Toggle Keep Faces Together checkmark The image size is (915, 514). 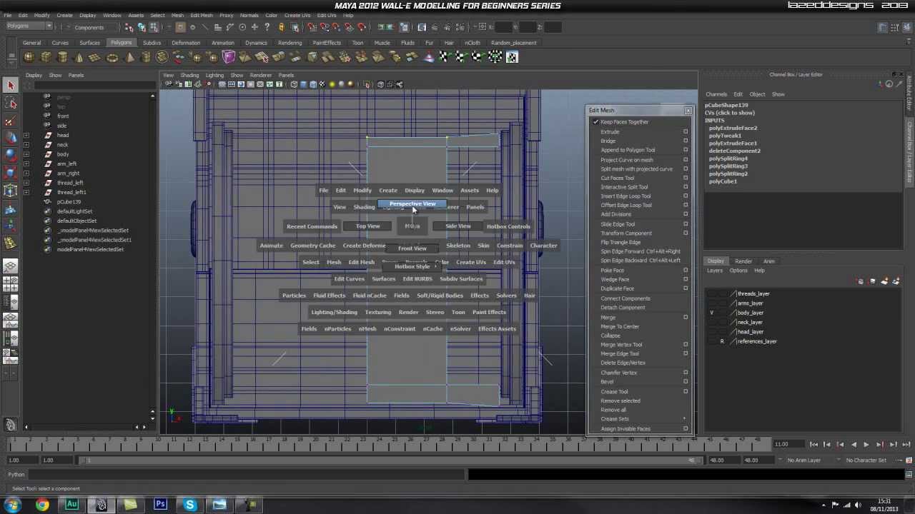tap(595, 122)
